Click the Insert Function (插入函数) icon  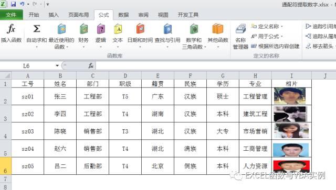click(11, 28)
